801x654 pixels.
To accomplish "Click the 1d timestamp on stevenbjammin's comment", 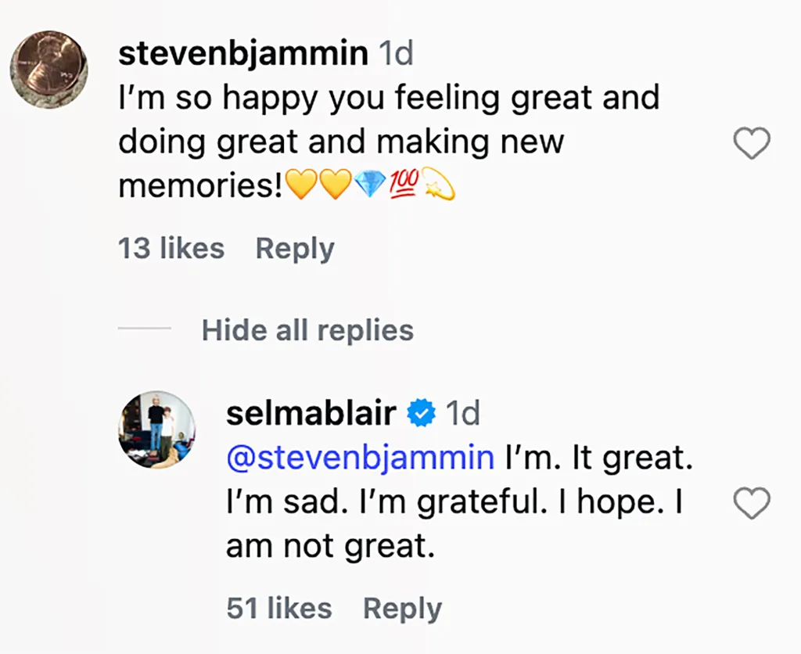I will [396, 54].
